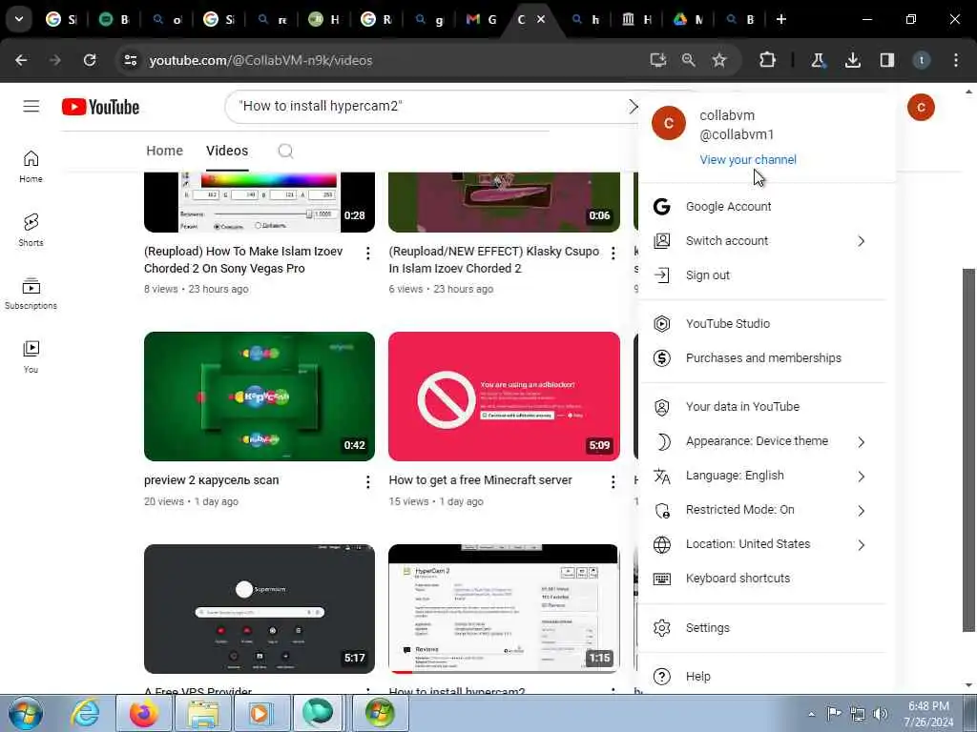This screenshot has height=732, width=977.
Task: Open options for Klasky Csupo video
Action: point(613,254)
